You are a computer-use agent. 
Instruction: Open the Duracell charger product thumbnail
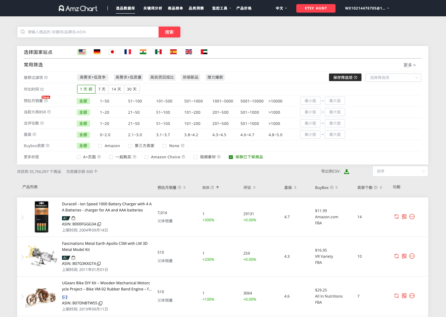[x=42, y=217]
